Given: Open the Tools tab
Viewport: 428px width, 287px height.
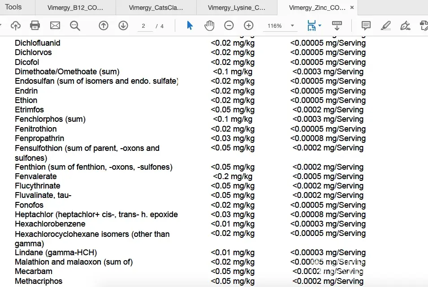Looking at the screenshot, I should coord(13,7).
